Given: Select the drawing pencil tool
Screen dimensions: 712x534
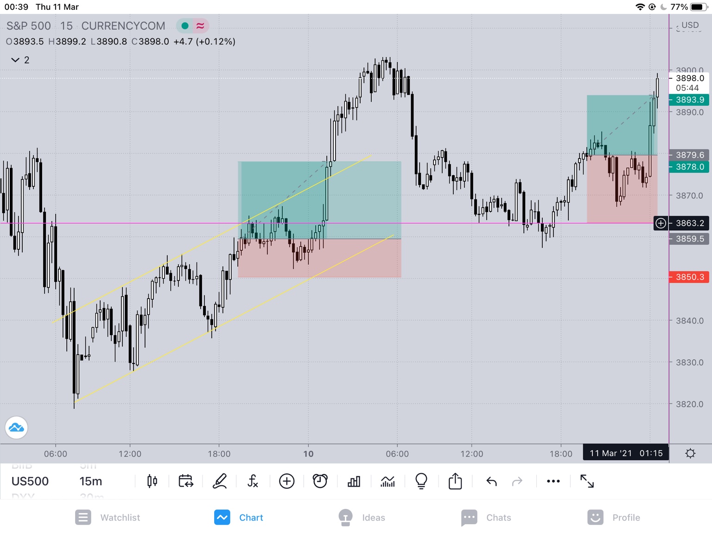Looking at the screenshot, I should coord(220,481).
